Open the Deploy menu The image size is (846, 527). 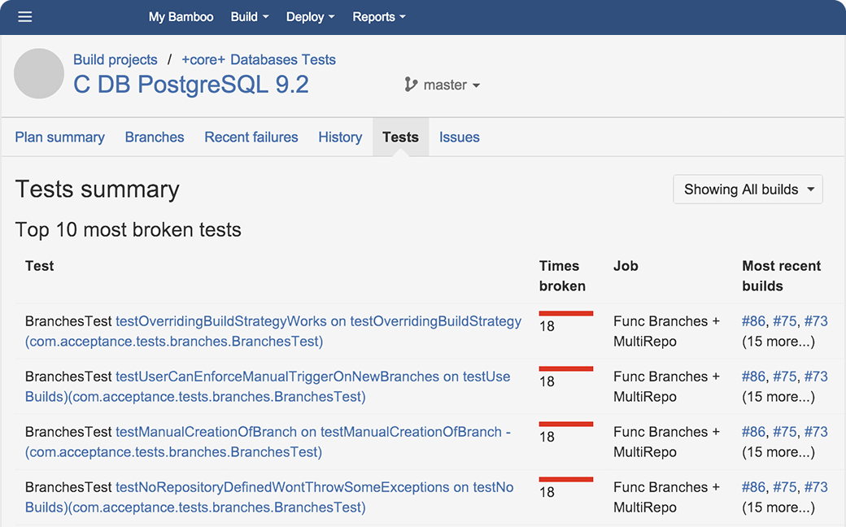coord(309,16)
